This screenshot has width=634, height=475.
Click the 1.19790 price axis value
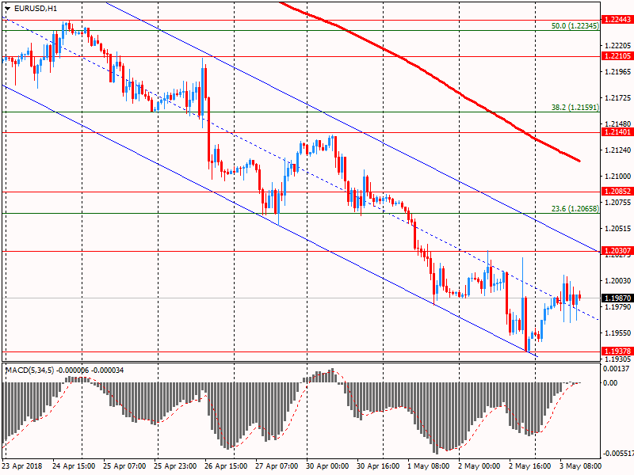pos(618,307)
